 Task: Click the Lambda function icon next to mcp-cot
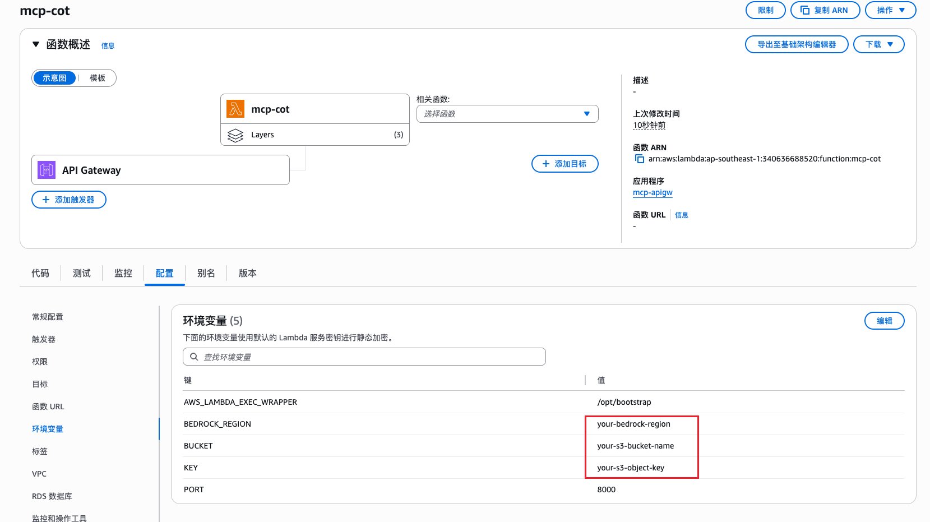(x=235, y=109)
